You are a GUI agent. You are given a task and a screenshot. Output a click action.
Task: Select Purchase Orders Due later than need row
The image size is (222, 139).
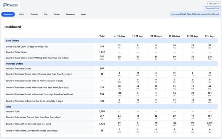pyautogui.click(x=111, y=88)
